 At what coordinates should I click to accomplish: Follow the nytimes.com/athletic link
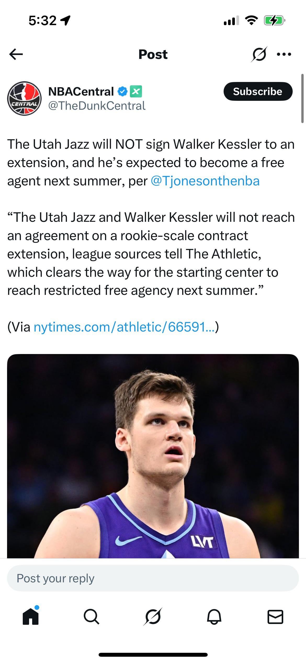(x=124, y=327)
